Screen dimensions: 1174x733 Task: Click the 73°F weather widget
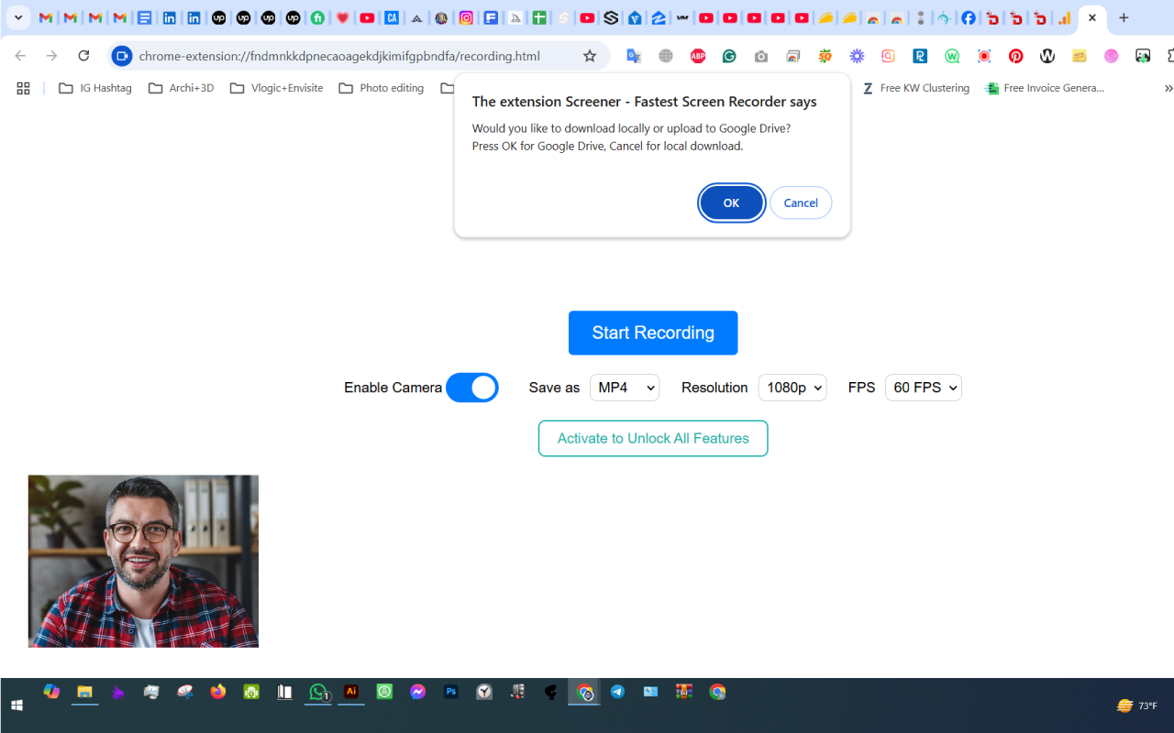click(x=1136, y=706)
